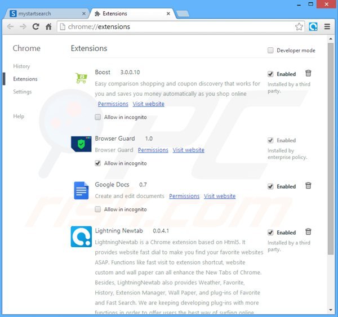Screen dimensions: 338x317
Task: Remove the Boost extension via trash icon
Action: coord(308,74)
